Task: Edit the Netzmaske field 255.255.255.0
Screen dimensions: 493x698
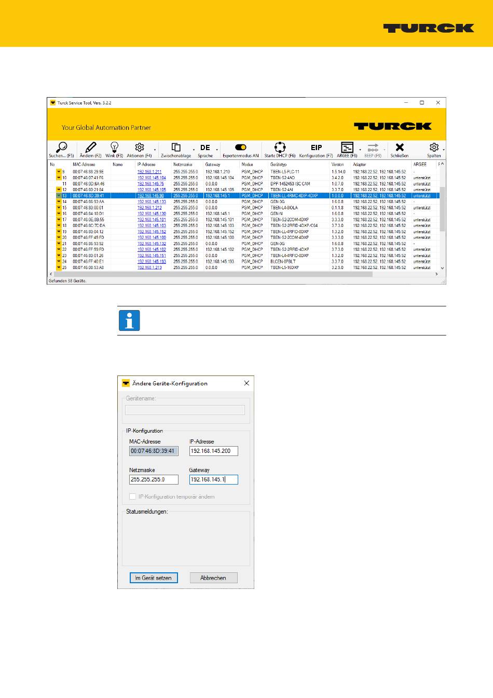Action: [154, 479]
